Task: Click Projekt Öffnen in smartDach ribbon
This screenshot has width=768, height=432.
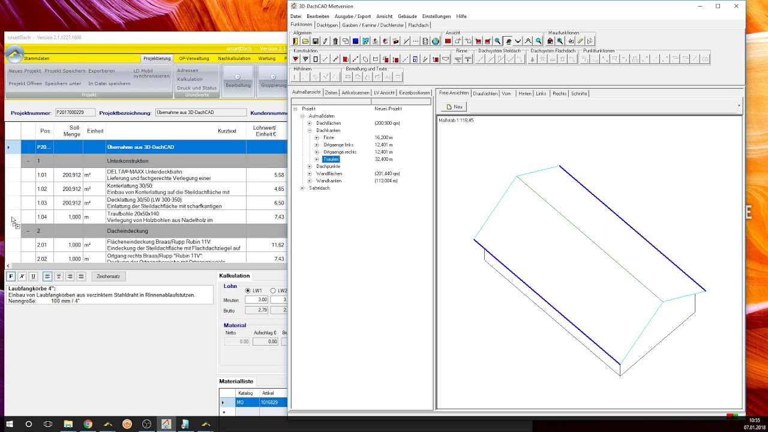Action: click(25, 83)
